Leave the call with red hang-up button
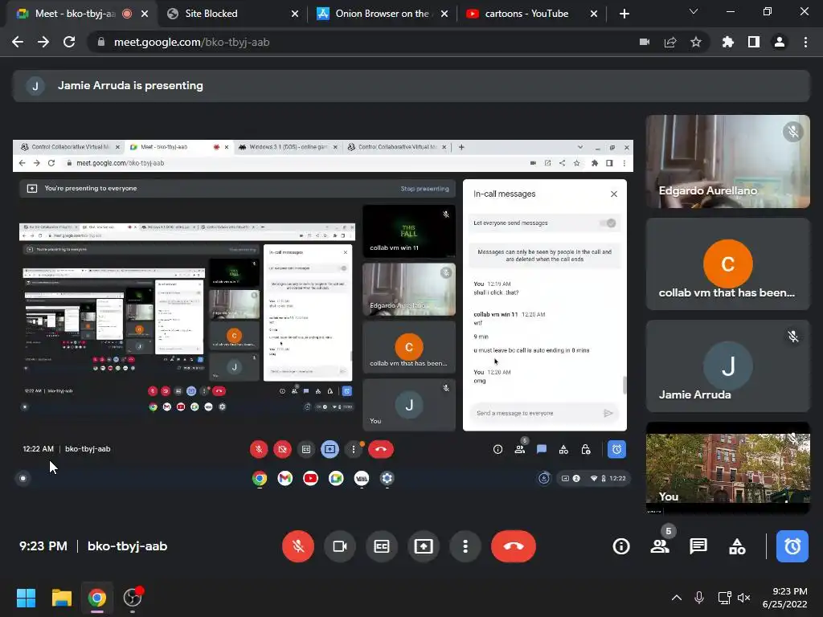This screenshot has height=617, width=823. pos(514,546)
